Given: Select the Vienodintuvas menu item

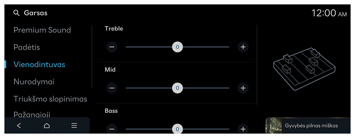Looking at the screenshot, I should click(39, 65).
